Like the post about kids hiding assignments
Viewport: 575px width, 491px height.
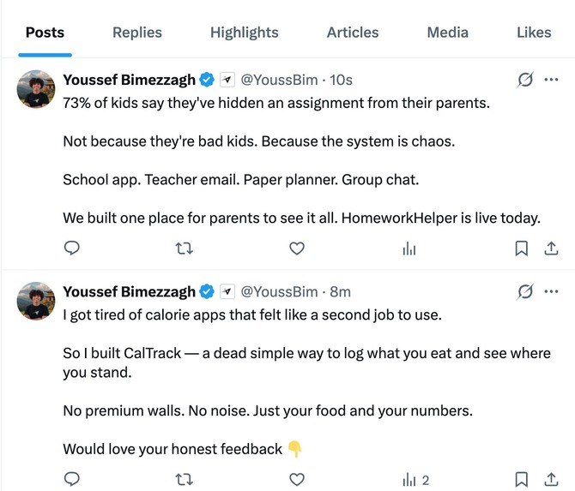tap(297, 248)
